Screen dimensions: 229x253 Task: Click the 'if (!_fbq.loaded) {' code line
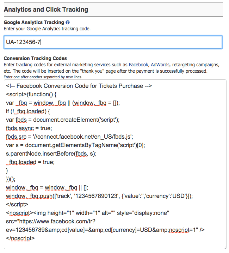point(28,111)
